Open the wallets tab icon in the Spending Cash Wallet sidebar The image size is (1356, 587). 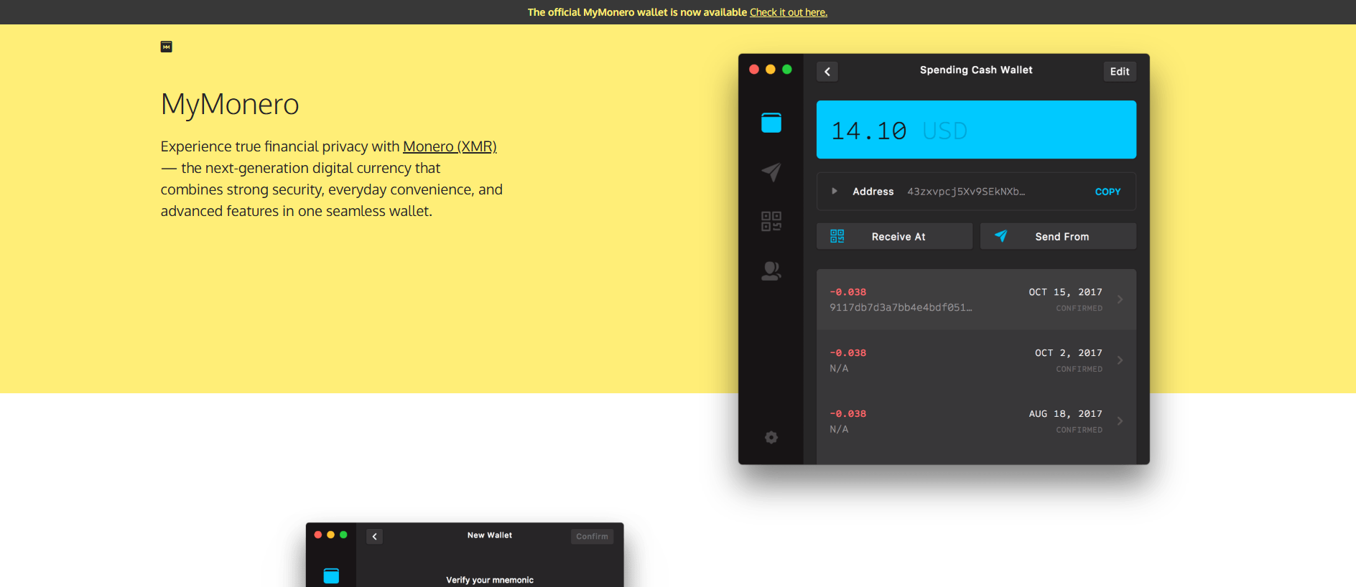[771, 123]
